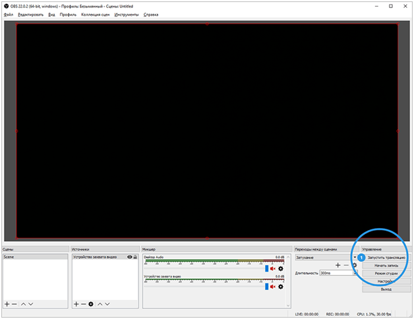Click the Источники panel header
This screenshot has height=319, width=414.
[x=105, y=249]
